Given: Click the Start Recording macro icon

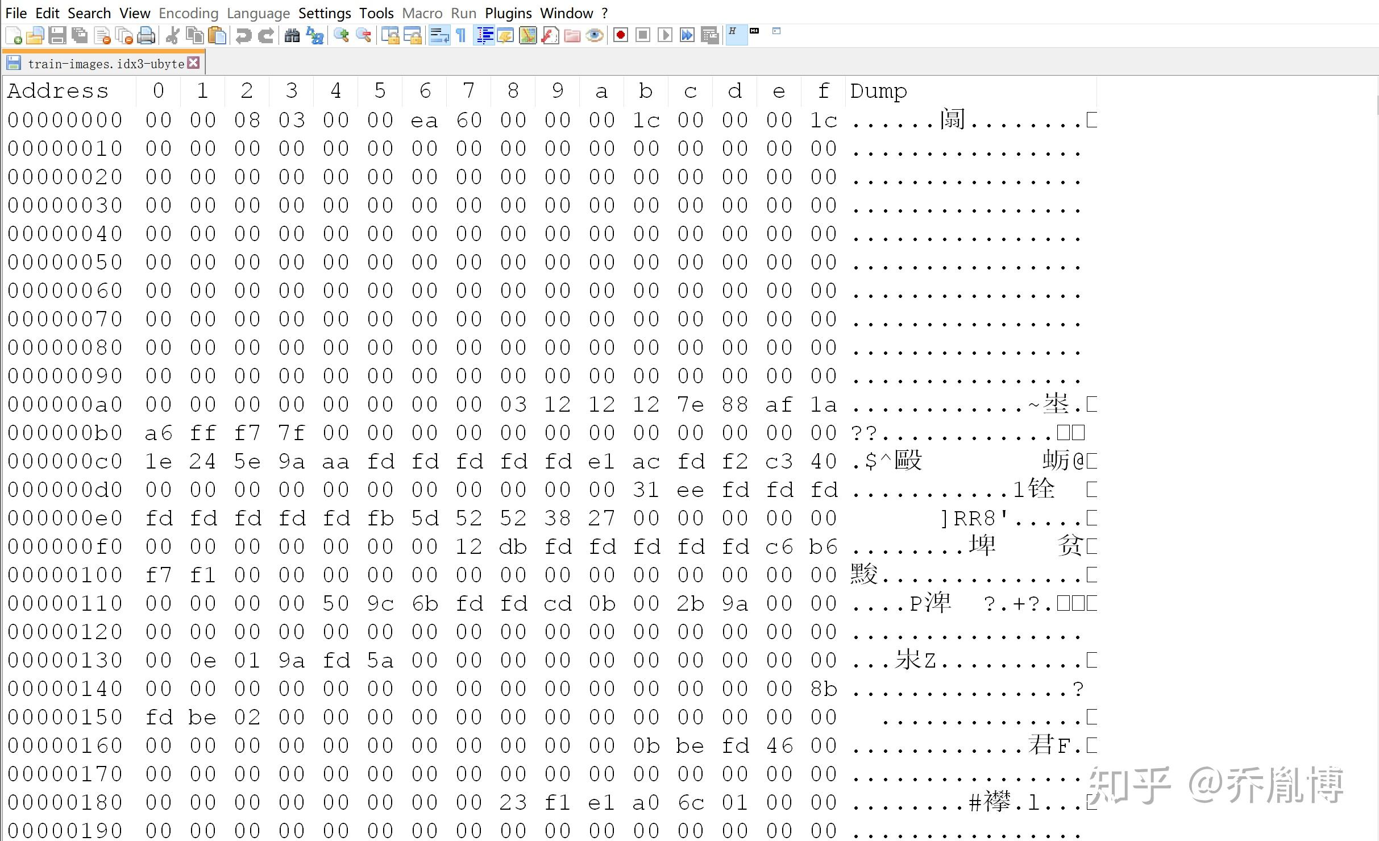Looking at the screenshot, I should [621, 36].
